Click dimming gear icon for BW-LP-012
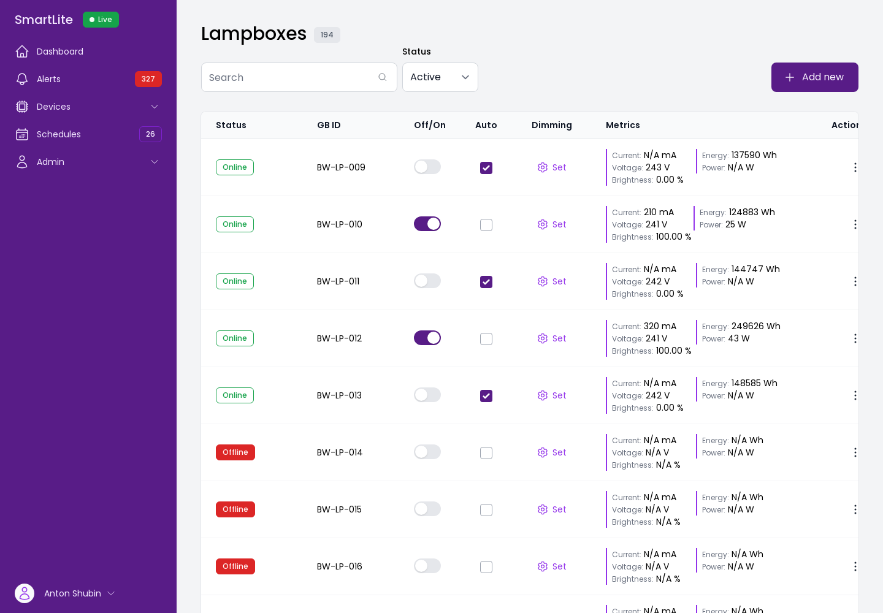 (543, 338)
